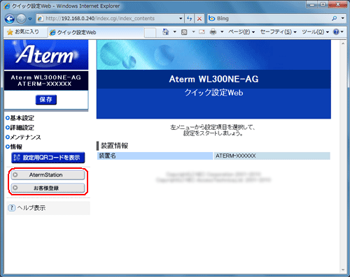The height and width of the screenshot is (277, 350).
Task: Click the RSS feeds icon
Action: pyautogui.click(x=184, y=32)
